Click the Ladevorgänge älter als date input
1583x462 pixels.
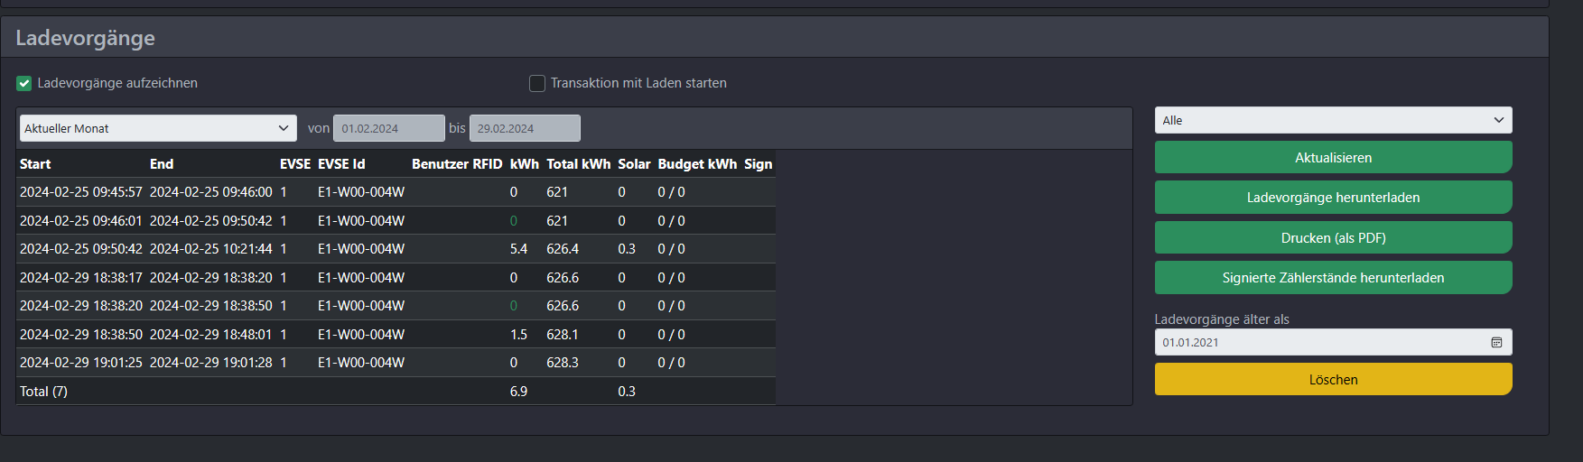click(x=1333, y=343)
